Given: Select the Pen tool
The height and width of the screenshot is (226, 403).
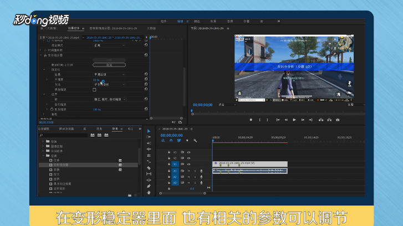Looking at the screenshot, I should pos(149,186).
